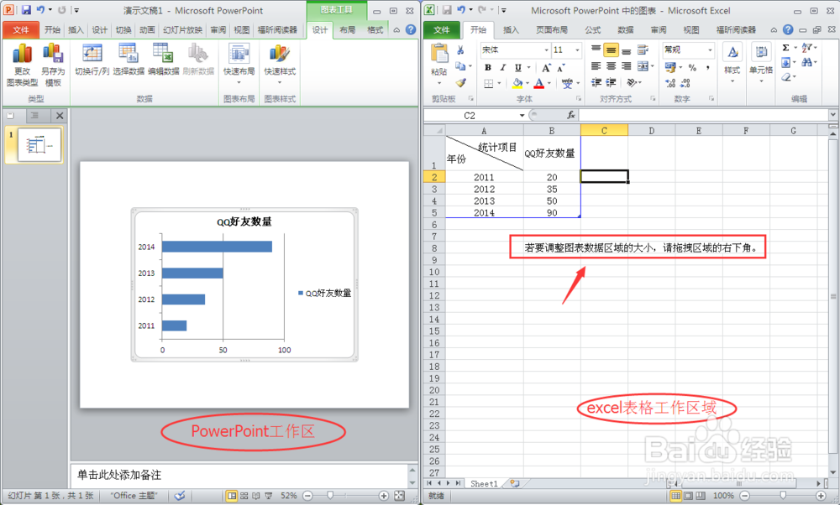
Task: Click Paste (粘贴) icon in Excel
Action: coord(439,54)
